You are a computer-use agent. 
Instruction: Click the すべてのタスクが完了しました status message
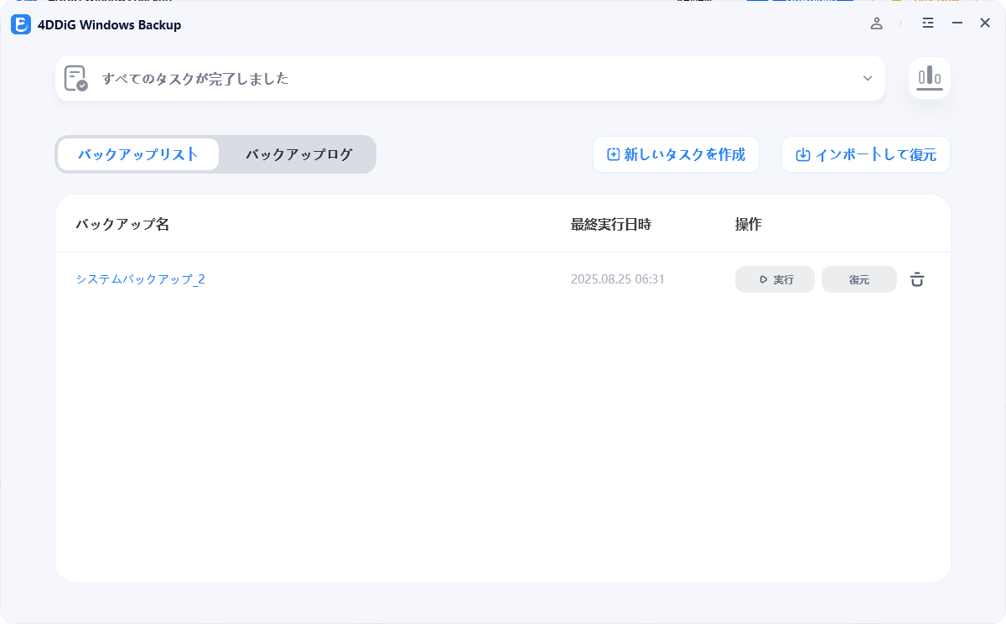click(x=195, y=78)
